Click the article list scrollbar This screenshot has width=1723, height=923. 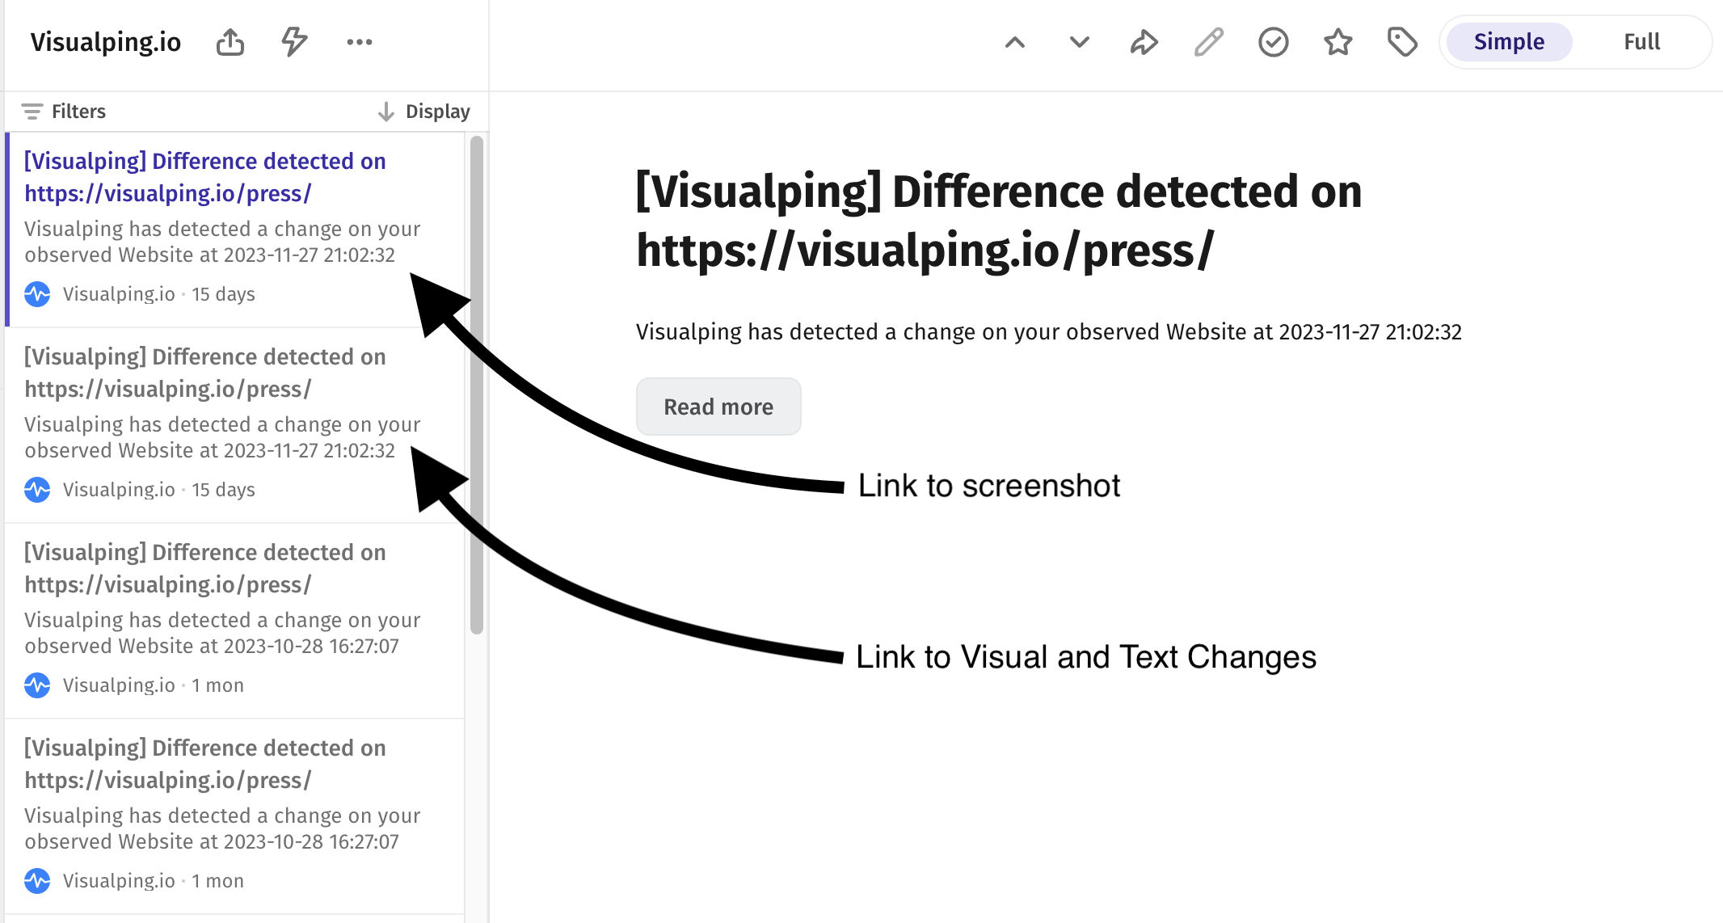[477, 385]
